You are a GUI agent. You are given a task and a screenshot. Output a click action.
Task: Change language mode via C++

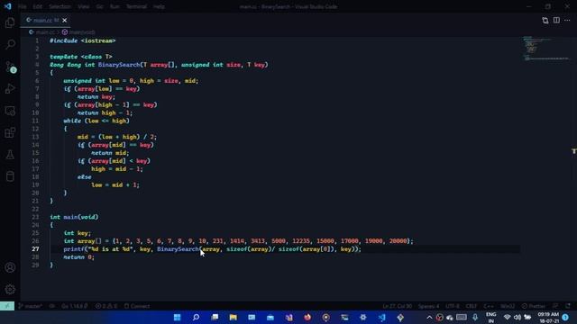coord(489,306)
